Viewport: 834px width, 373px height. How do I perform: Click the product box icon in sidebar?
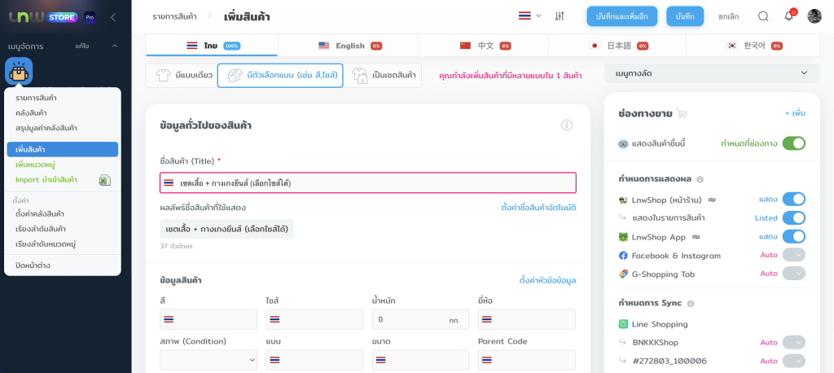click(x=19, y=72)
